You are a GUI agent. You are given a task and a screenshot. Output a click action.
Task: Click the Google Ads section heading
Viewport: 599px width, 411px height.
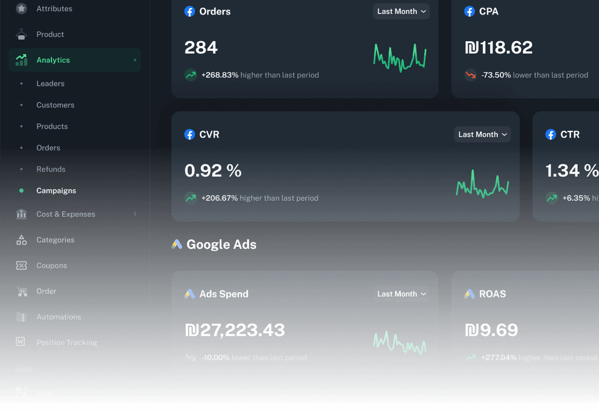click(221, 244)
